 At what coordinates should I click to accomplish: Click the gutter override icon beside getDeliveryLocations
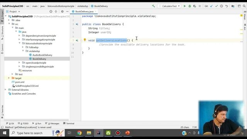tap(77, 41)
